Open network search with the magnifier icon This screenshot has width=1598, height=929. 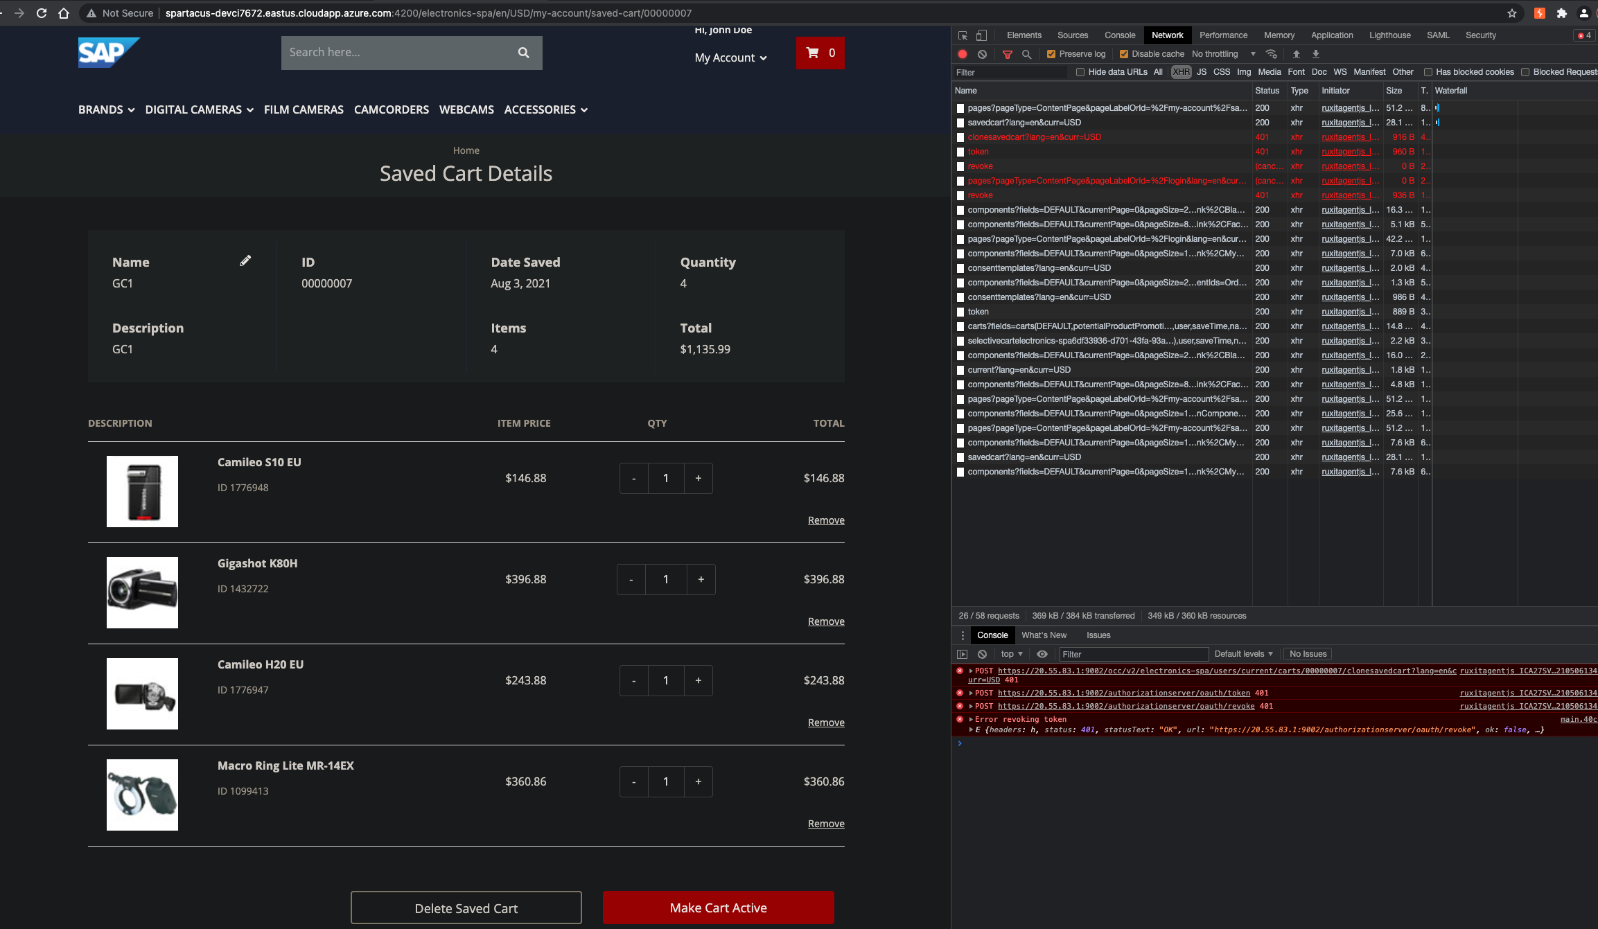tap(1026, 53)
